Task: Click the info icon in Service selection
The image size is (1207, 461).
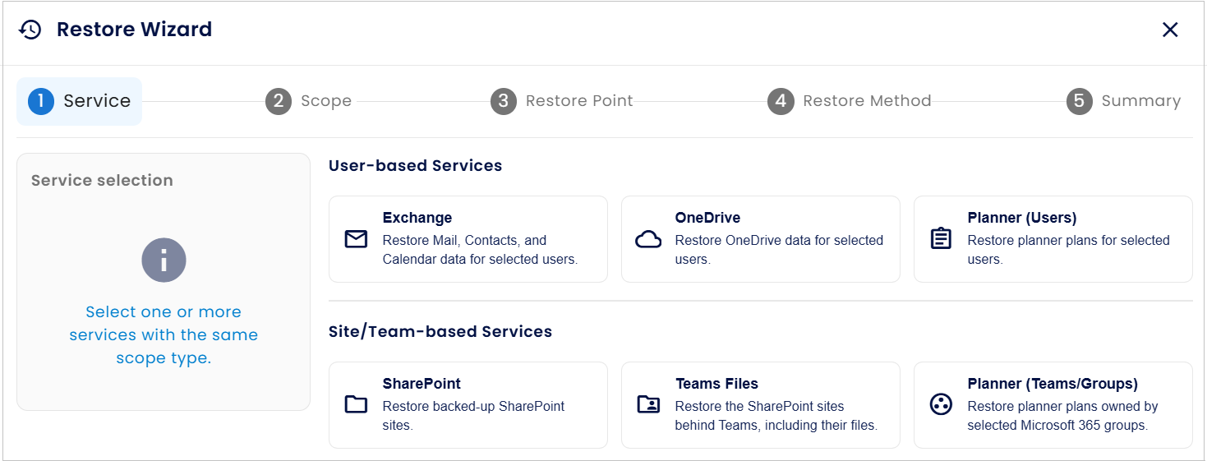Action: (x=164, y=261)
